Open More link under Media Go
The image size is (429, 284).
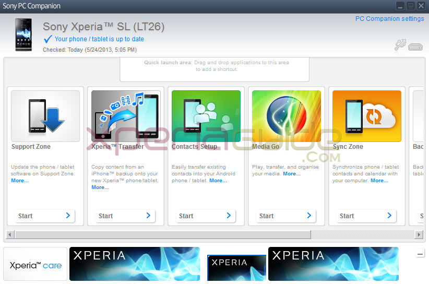click(x=292, y=174)
